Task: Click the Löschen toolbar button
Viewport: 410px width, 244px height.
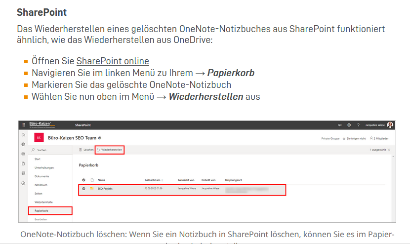Action: [86, 150]
